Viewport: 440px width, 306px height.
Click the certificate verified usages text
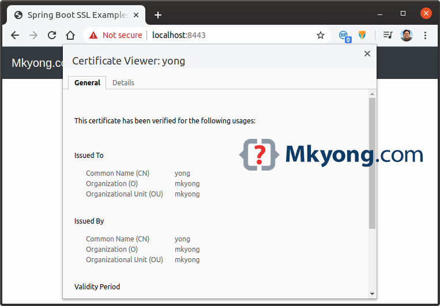click(165, 121)
